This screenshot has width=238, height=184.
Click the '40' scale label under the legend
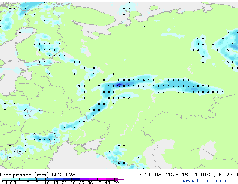99,182
